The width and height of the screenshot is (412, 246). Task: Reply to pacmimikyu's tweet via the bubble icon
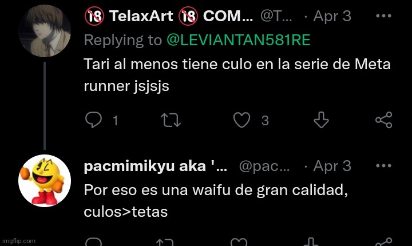click(93, 242)
